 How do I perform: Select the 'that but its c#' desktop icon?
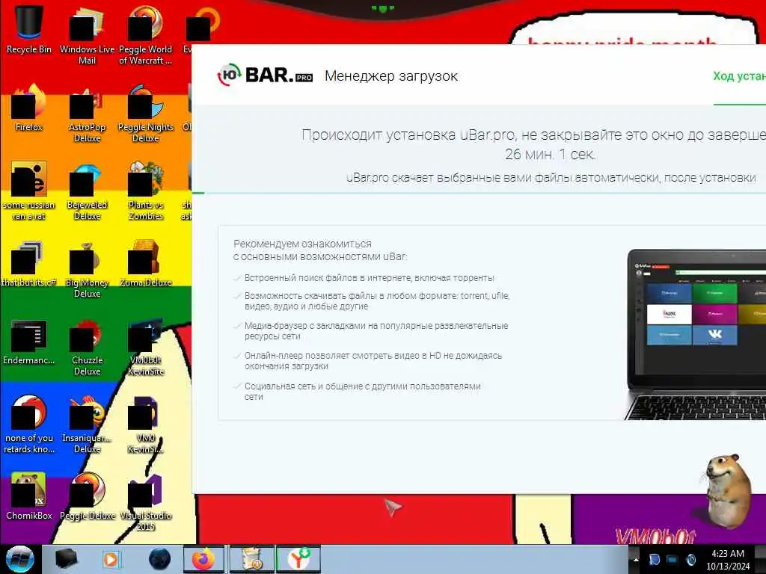click(x=29, y=264)
